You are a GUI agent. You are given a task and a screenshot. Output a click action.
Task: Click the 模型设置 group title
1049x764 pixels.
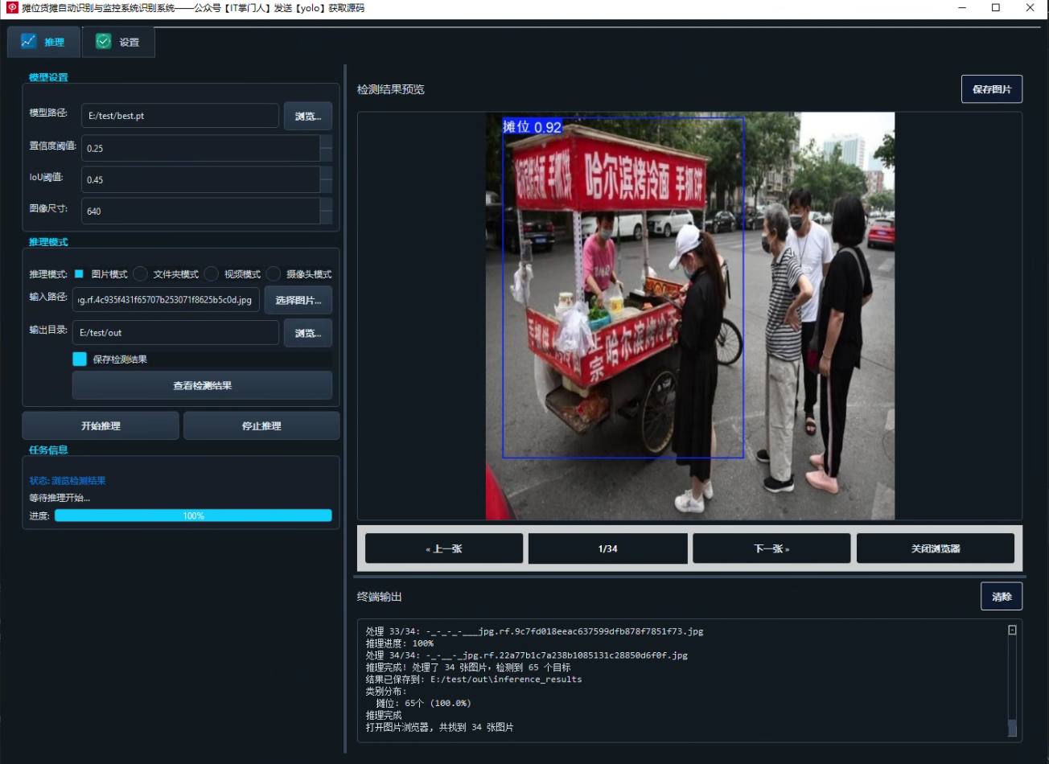(x=48, y=77)
